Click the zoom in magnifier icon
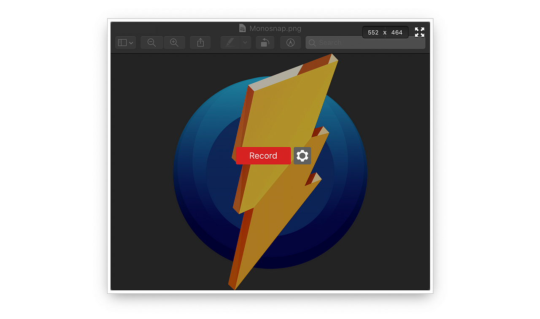Image resolution: width=540 pixels, height=319 pixels. (x=174, y=43)
